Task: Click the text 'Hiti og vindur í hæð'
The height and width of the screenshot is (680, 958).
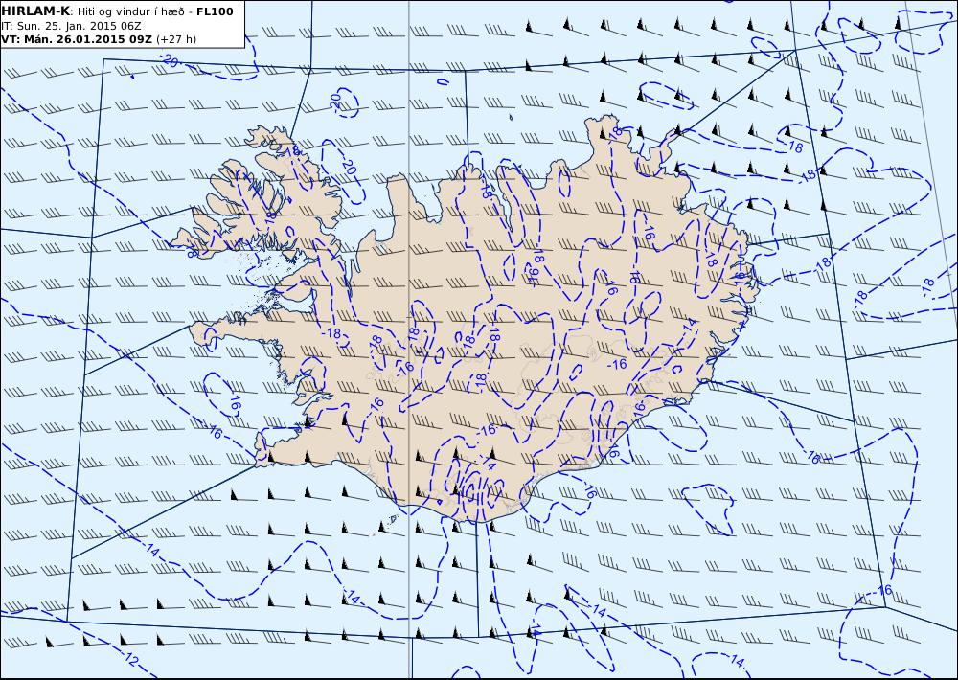Action: coord(132,12)
